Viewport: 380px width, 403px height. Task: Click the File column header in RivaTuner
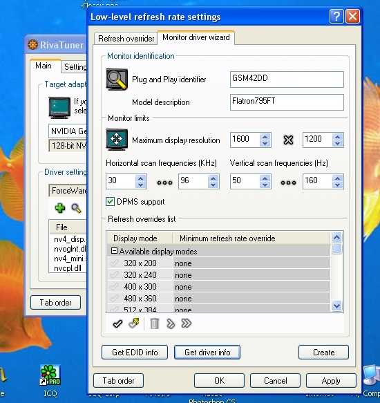(68, 227)
